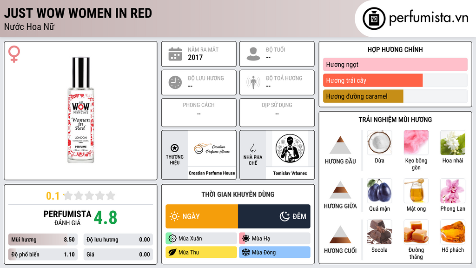Click the sillage icon for Độ toả hương
476x268 pixels.
[253, 82]
